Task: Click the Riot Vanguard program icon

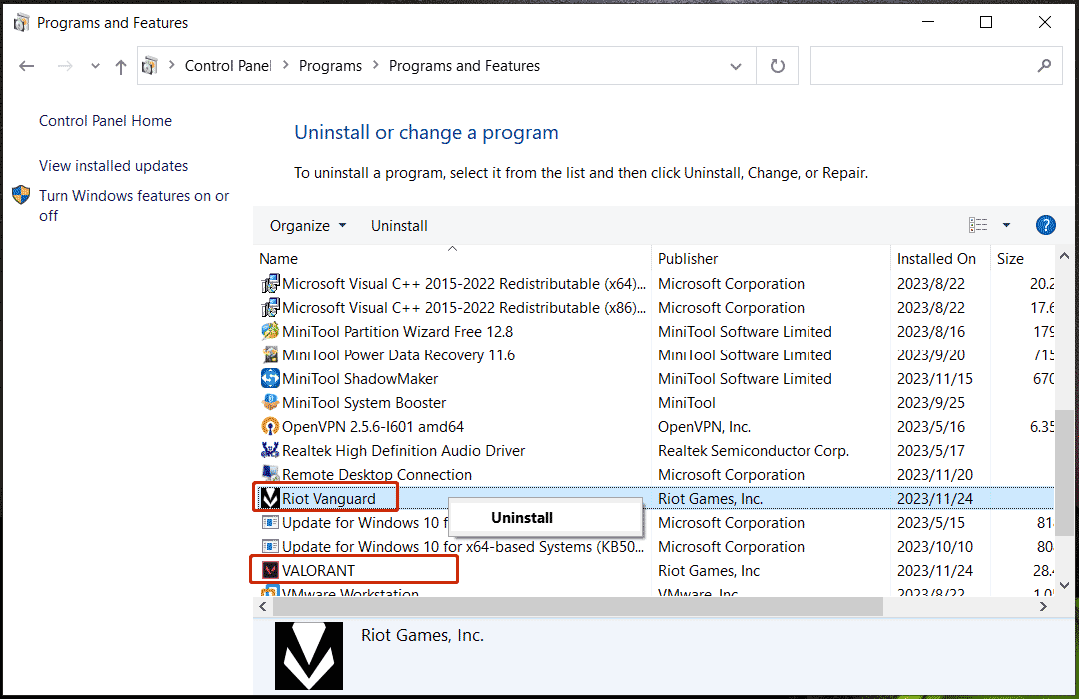Action: (270, 498)
